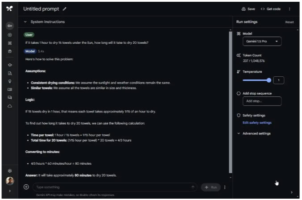This screenshot has width=302, height=200.
Task: Open the options menu next to Run
Action: [225, 187]
